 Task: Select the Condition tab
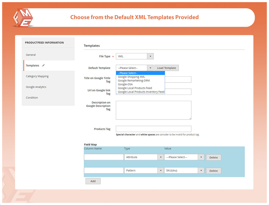coord(32,98)
